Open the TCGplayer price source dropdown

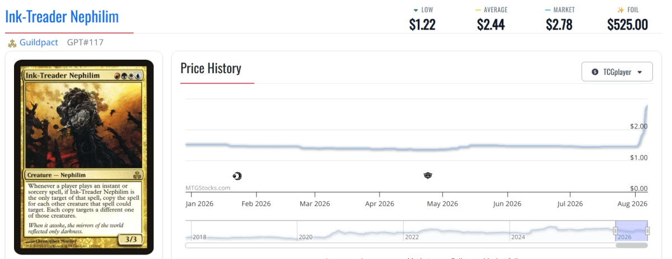click(x=617, y=72)
